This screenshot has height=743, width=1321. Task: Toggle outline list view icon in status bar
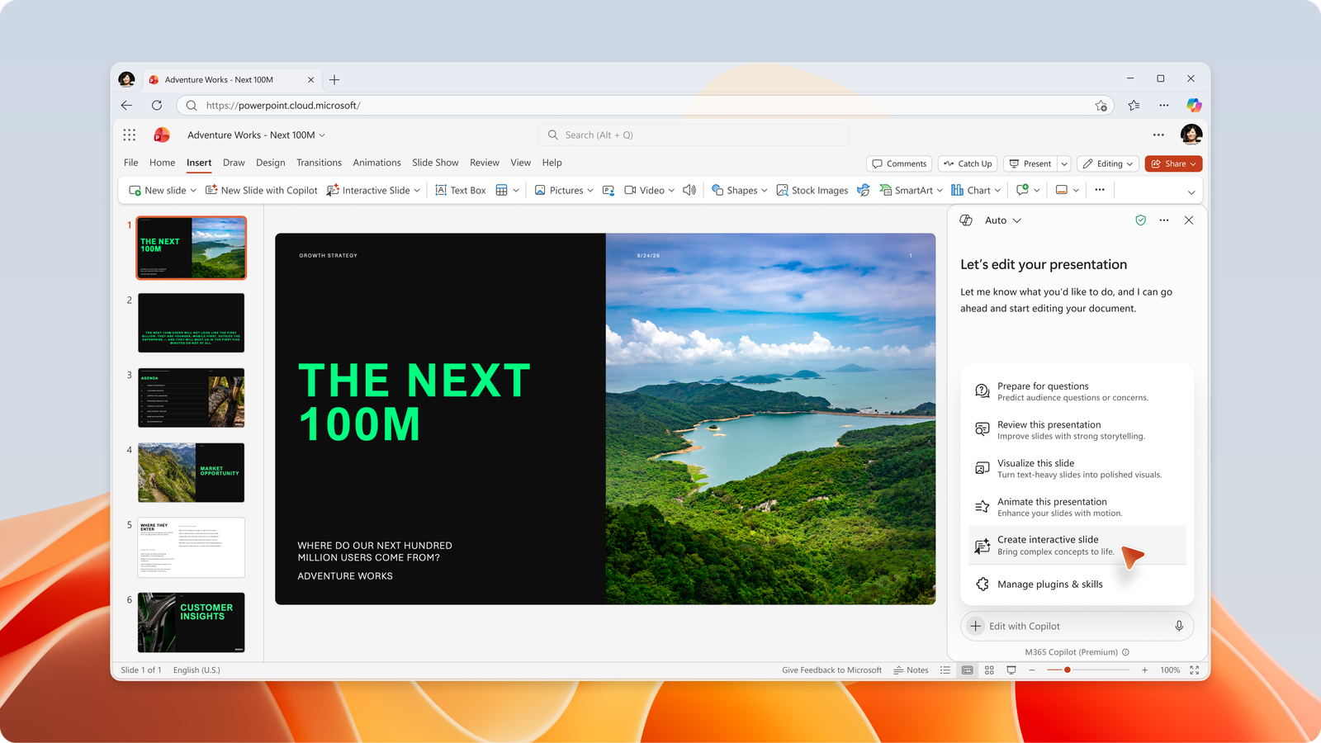point(945,670)
